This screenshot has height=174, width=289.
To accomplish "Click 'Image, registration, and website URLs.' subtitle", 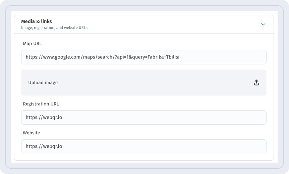I will pos(55,28).
